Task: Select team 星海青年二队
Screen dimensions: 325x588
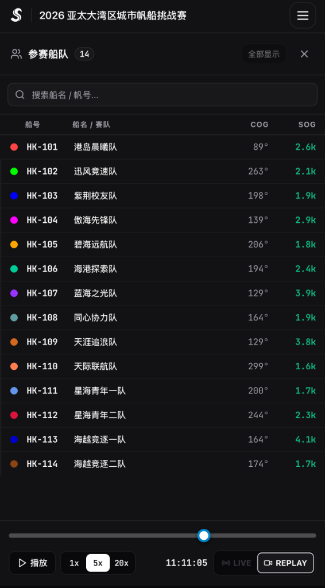Action: click(100, 415)
